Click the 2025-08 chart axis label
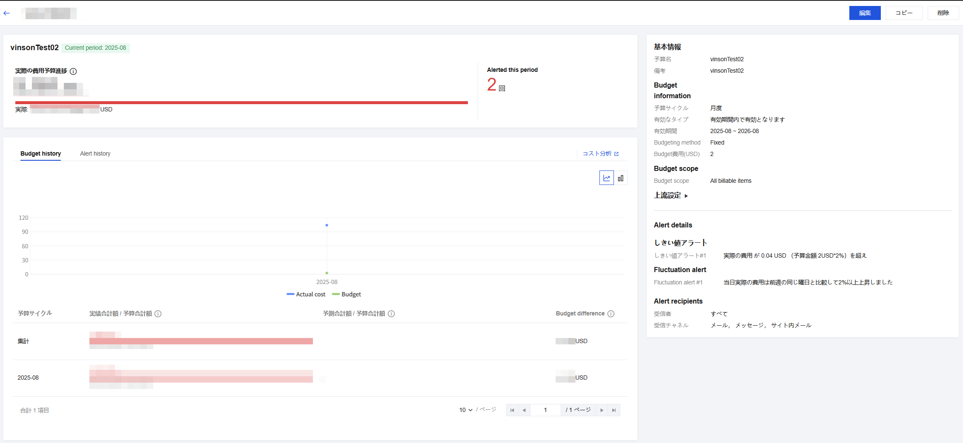 [x=327, y=282]
